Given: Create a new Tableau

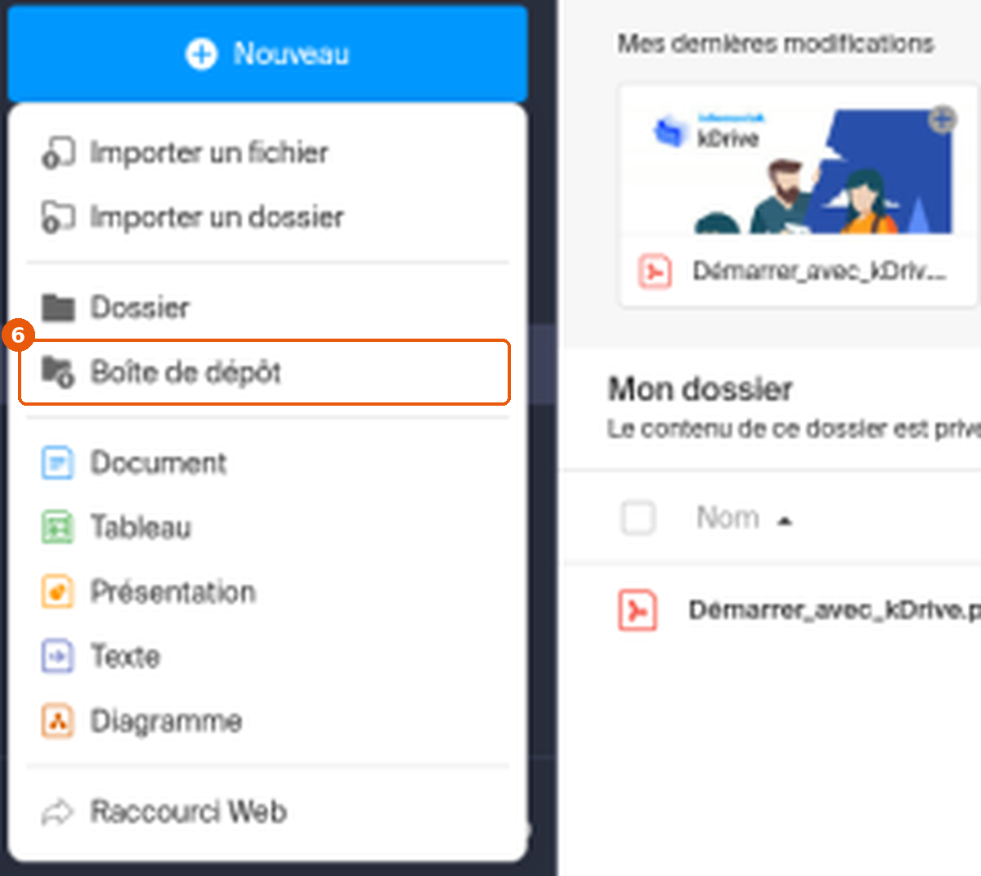Looking at the screenshot, I should pyautogui.click(x=267, y=528).
